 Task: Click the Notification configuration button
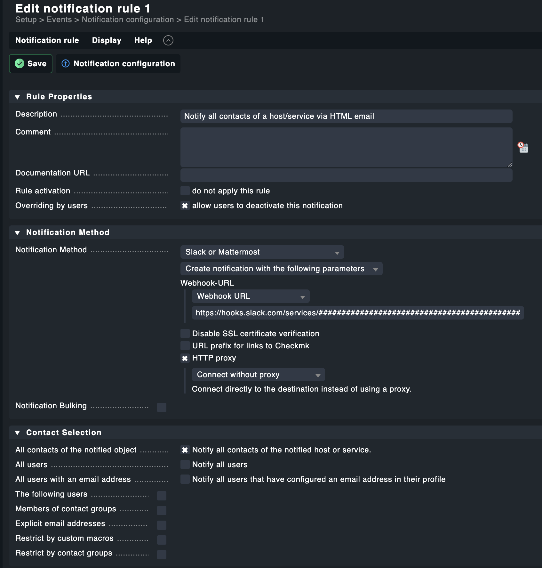[x=118, y=64]
